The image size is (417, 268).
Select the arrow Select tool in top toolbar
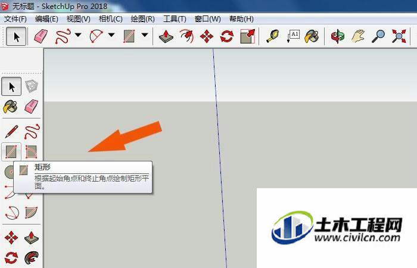[16, 36]
